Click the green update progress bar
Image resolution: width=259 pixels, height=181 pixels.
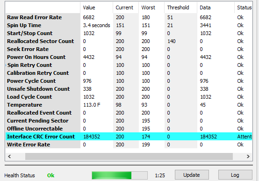click(120, 175)
